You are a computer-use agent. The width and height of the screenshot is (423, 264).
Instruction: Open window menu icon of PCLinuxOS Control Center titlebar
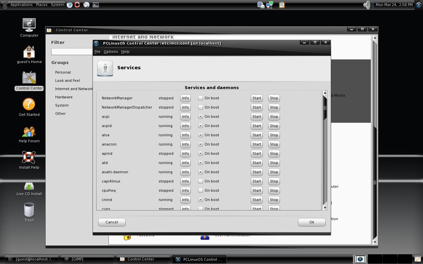tap(96, 43)
